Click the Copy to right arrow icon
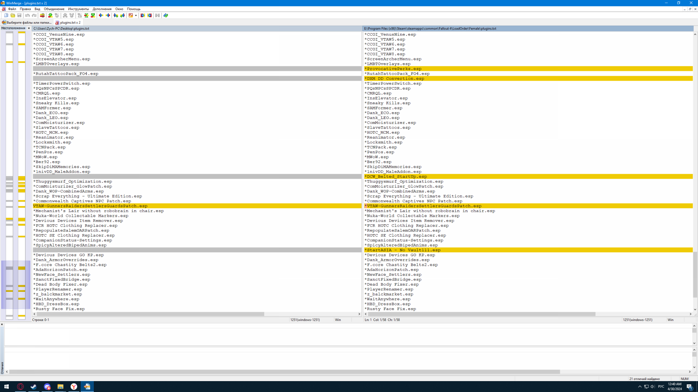 (x=101, y=15)
